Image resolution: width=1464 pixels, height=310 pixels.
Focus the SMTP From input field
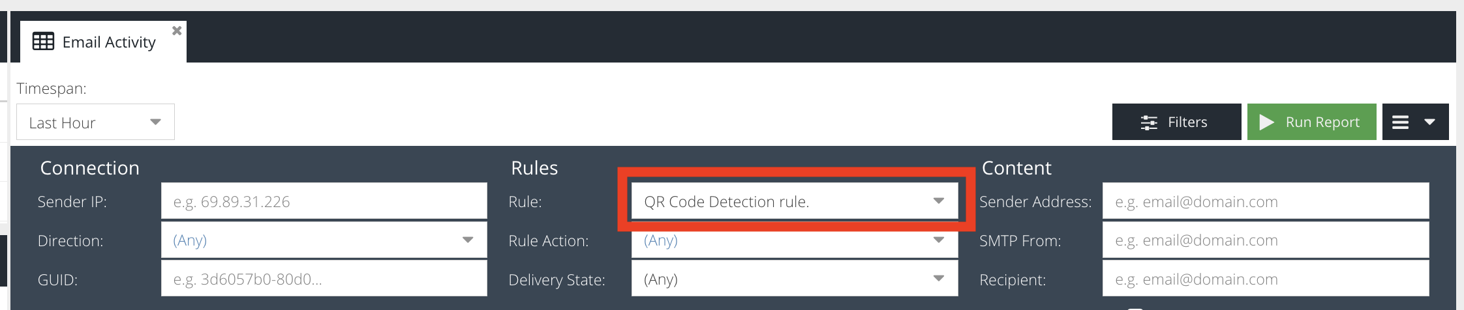1266,240
